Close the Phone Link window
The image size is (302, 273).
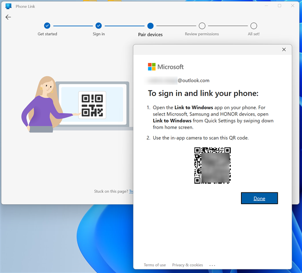[292, 6]
